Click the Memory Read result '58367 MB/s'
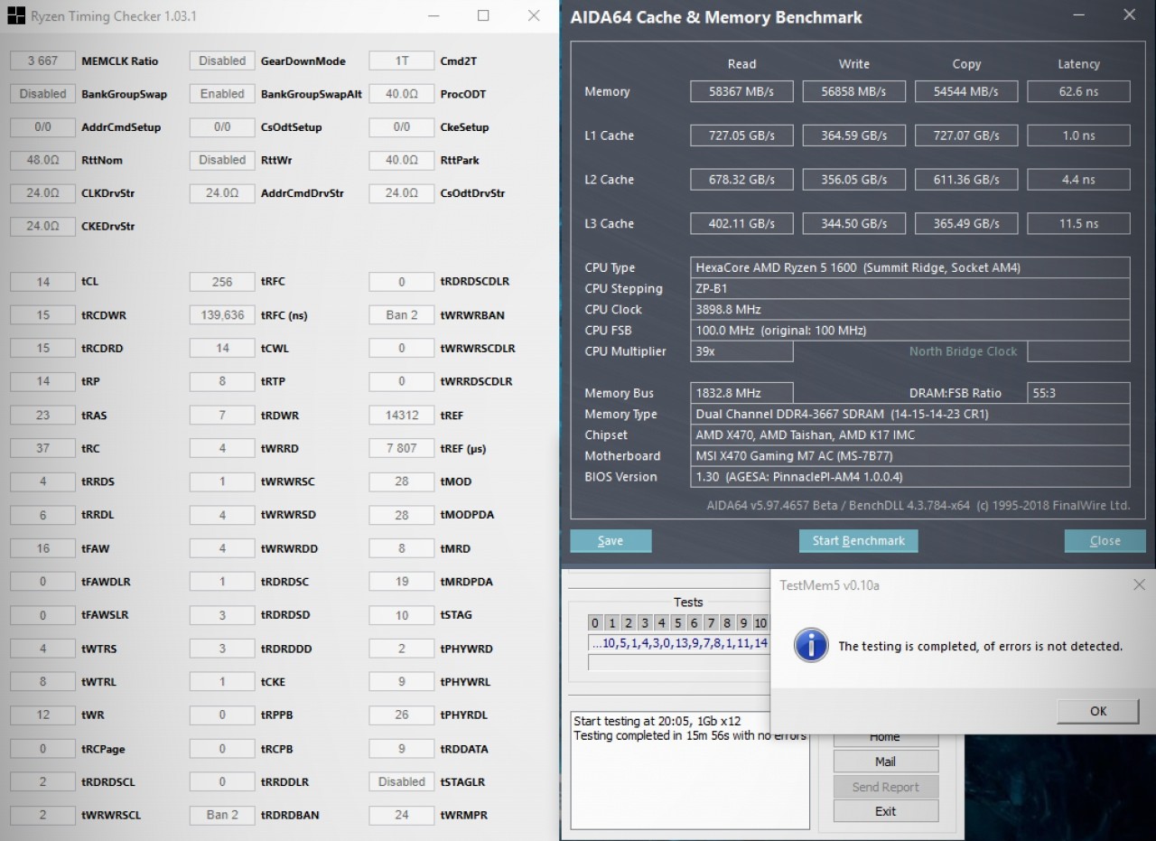 [x=741, y=91]
